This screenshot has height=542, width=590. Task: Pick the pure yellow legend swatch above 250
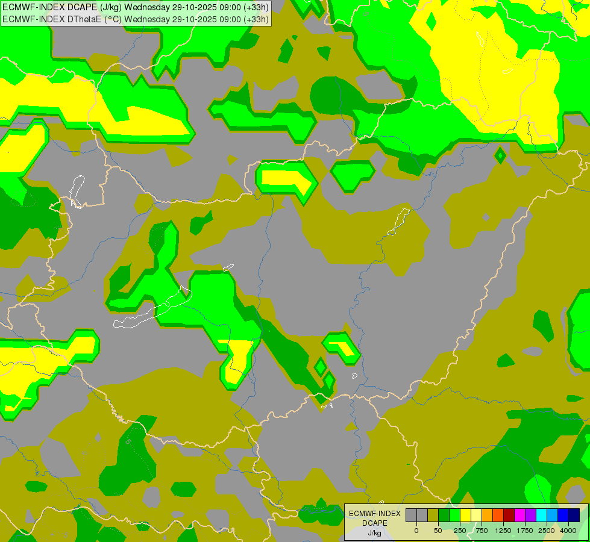tap(465, 515)
